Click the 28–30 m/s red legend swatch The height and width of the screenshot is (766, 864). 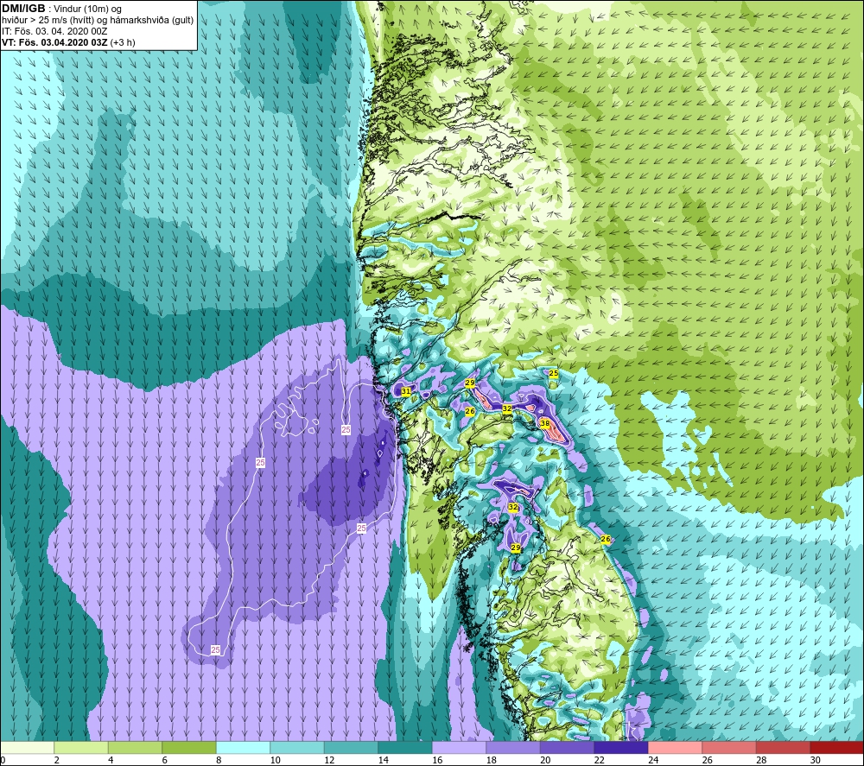tap(783, 747)
